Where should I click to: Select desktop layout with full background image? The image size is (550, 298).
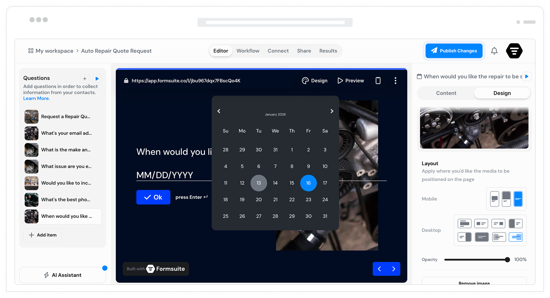click(x=481, y=237)
